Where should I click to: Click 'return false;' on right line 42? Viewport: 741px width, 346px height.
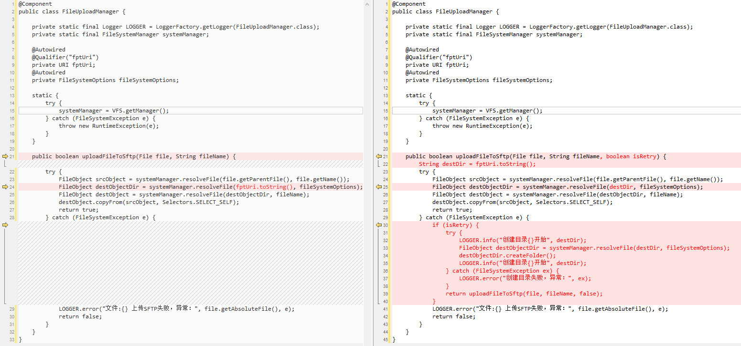454,316
